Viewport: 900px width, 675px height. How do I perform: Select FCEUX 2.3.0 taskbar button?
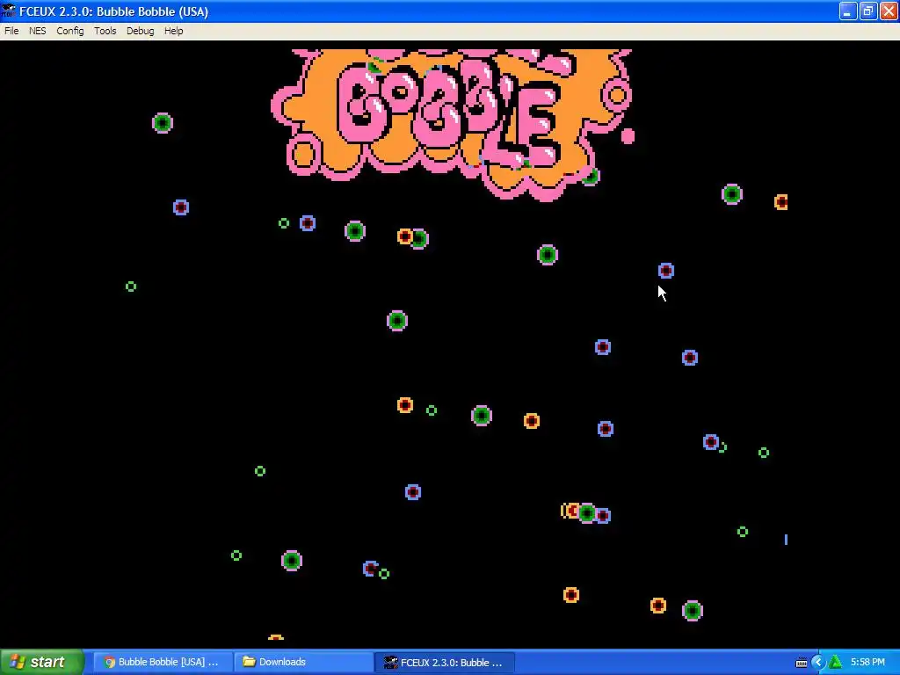click(x=444, y=663)
